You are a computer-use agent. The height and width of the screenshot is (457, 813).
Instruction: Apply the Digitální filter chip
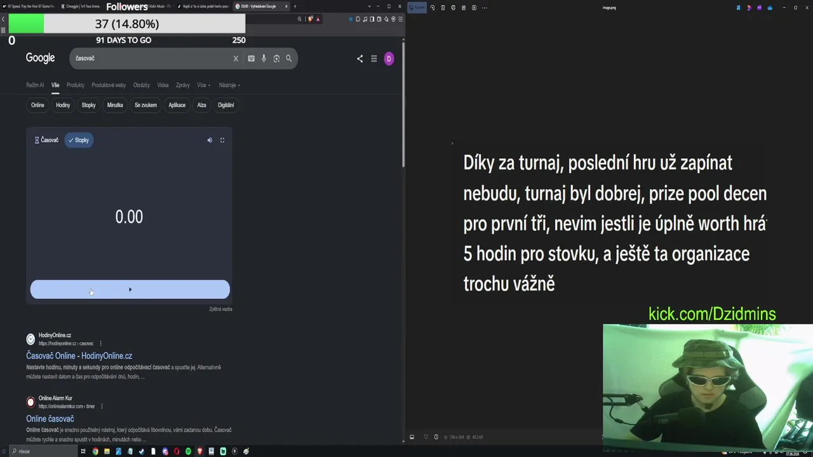pyautogui.click(x=226, y=105)
